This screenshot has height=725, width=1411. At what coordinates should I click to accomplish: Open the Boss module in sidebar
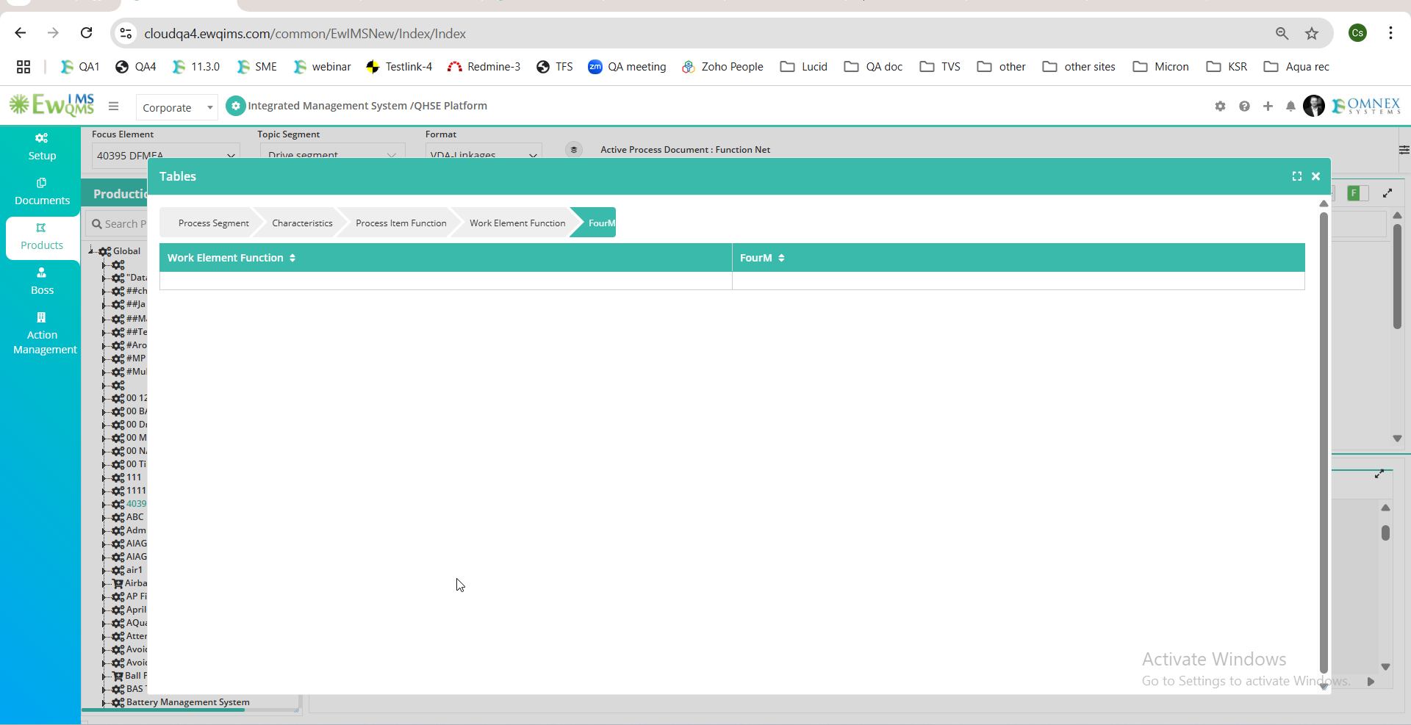click(x=42, y=281)
